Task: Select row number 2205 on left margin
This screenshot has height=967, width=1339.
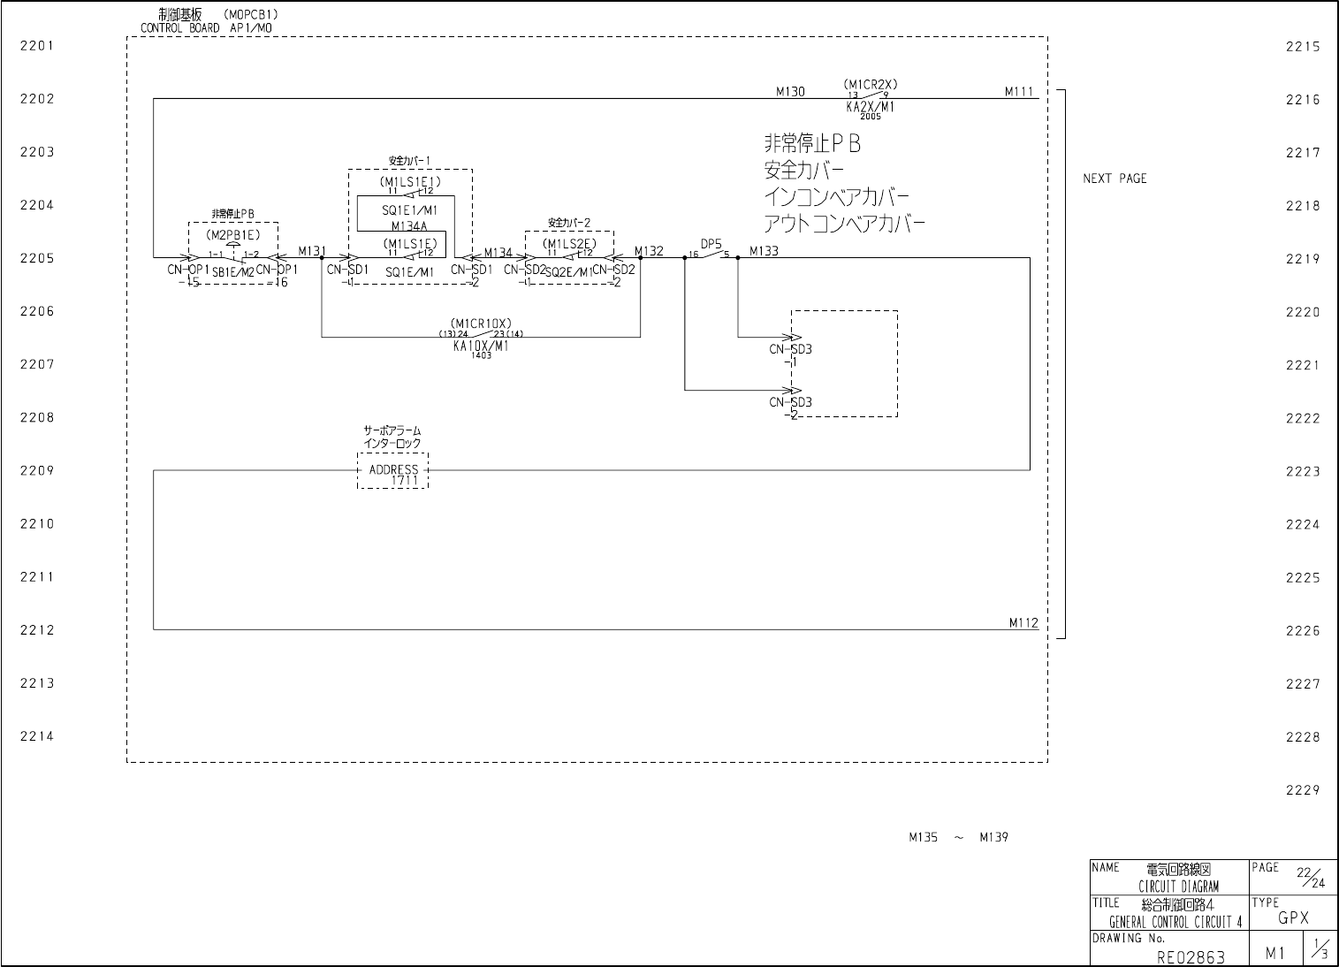Action: [x=37, y=259]
